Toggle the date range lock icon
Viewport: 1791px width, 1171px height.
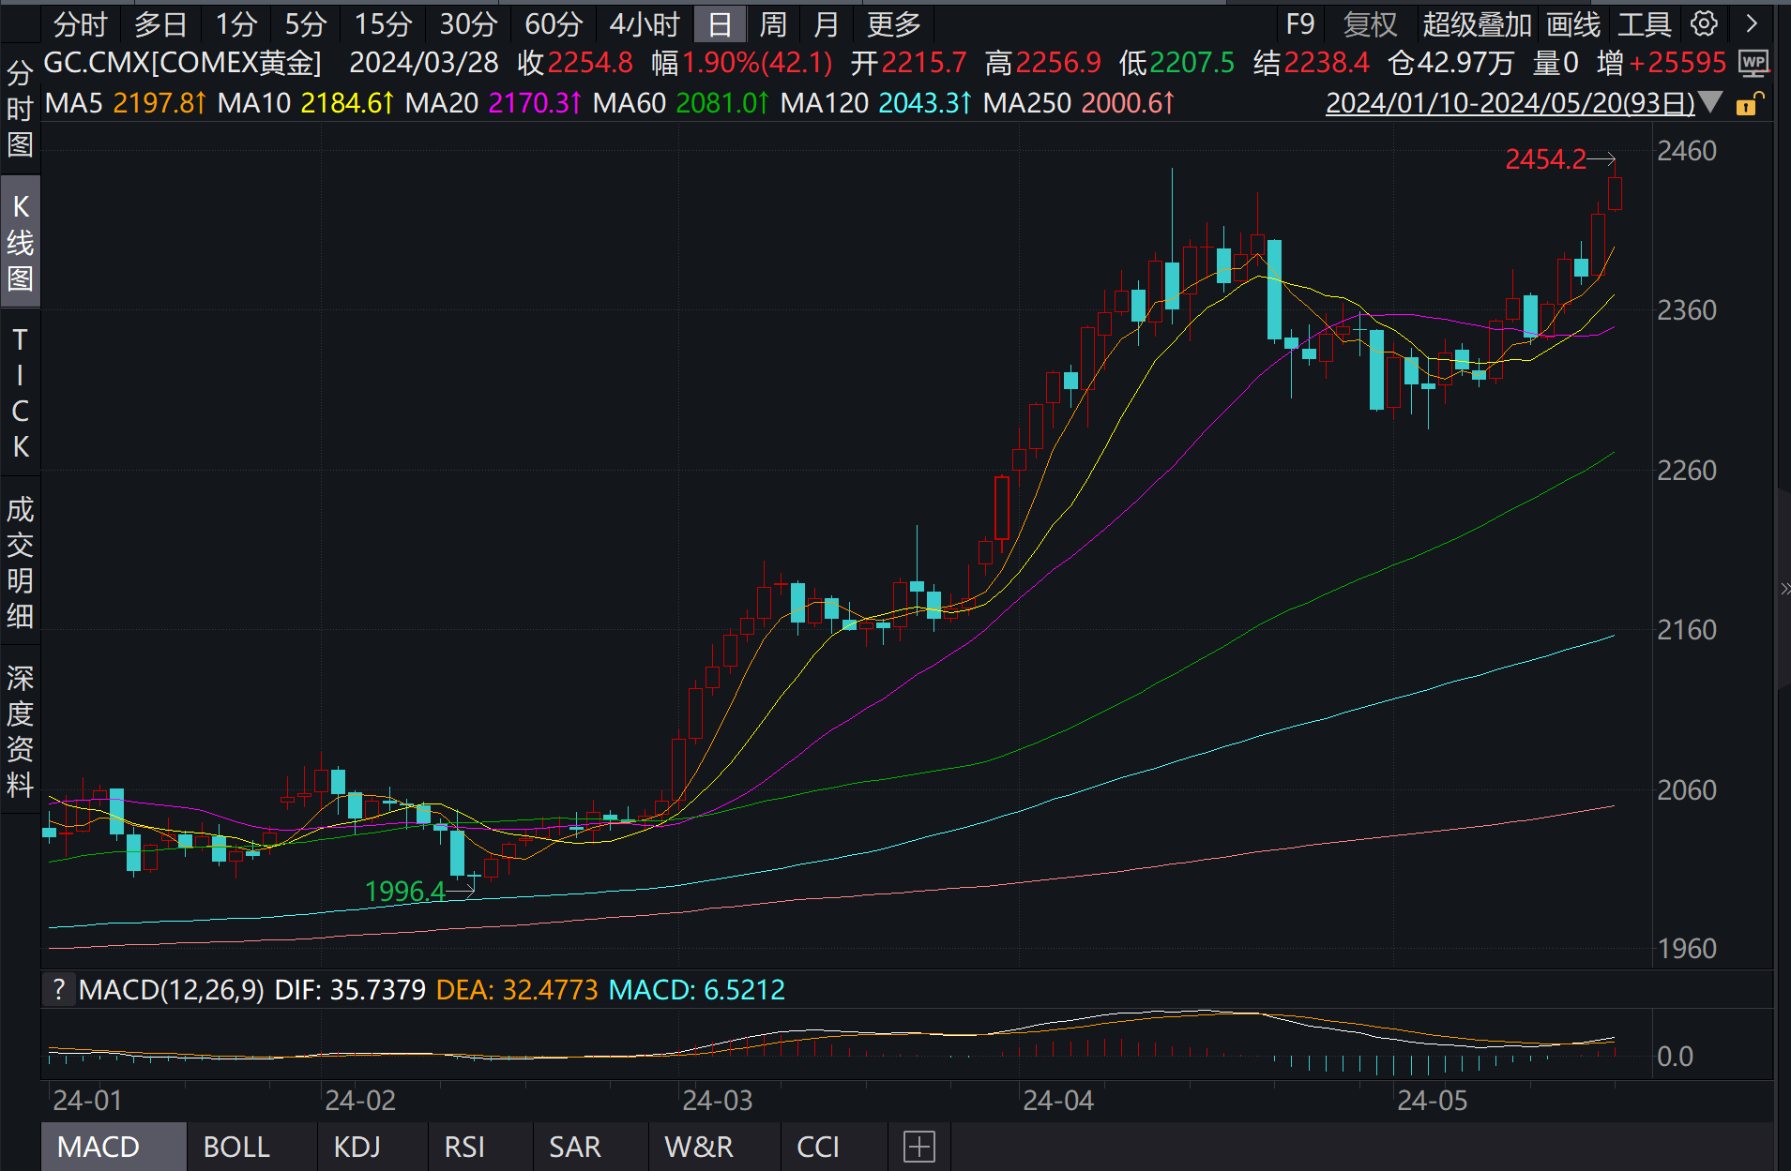point(1749,103)
